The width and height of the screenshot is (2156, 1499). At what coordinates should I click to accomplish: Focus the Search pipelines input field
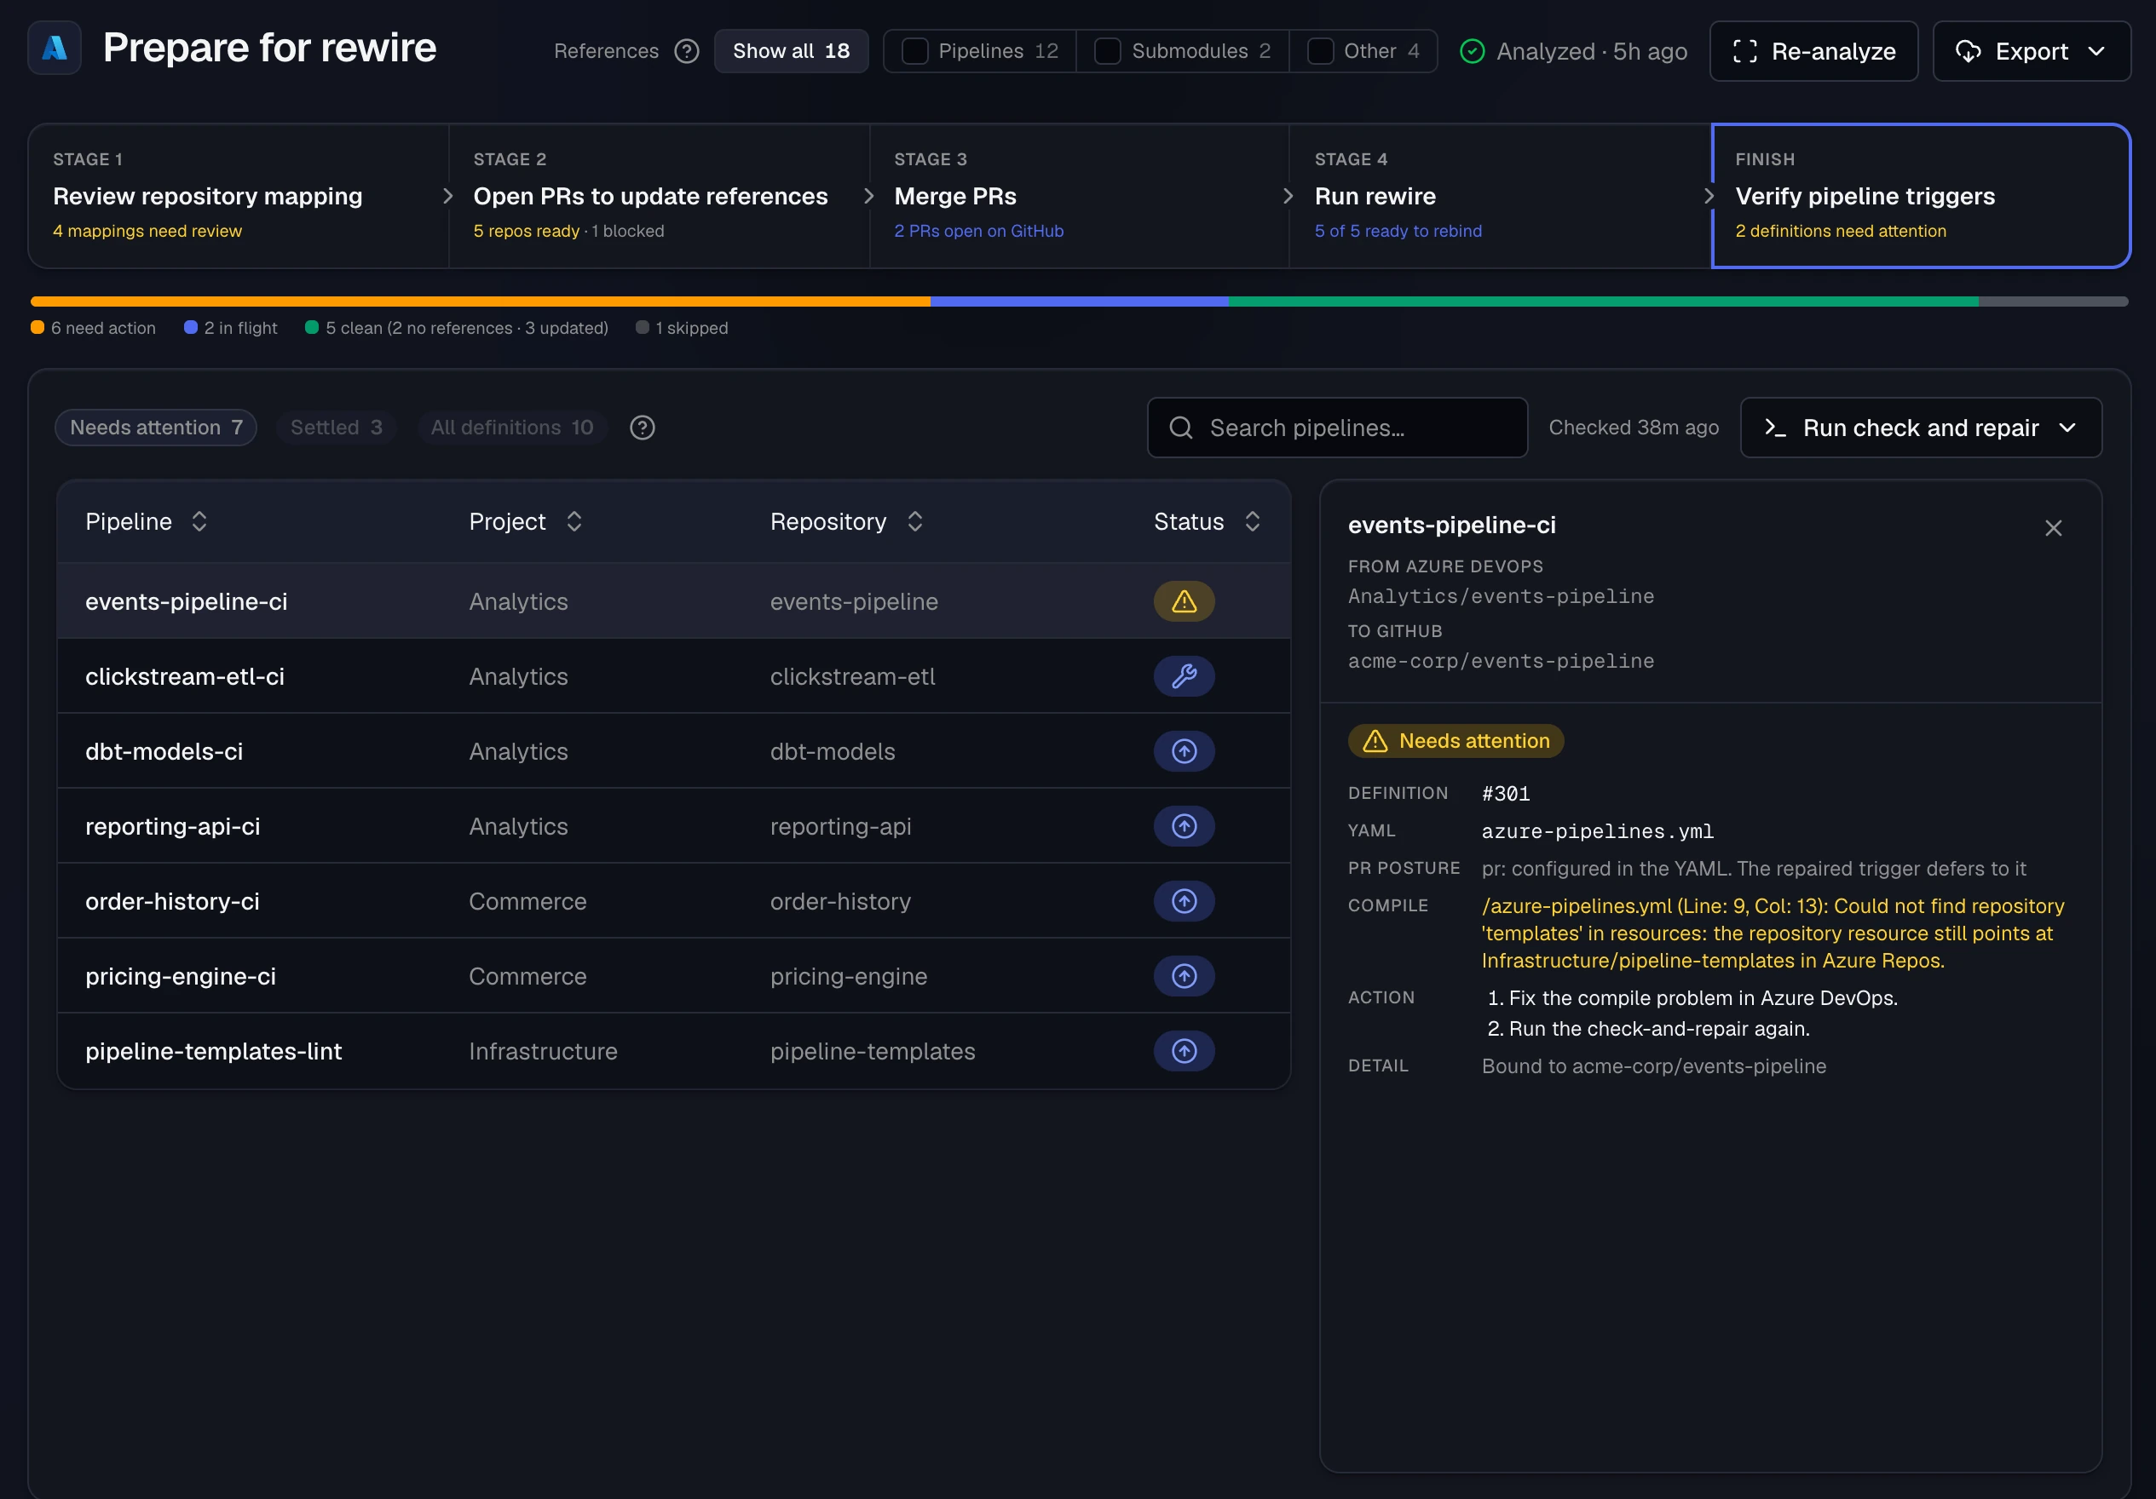(x=1336, y=427)
